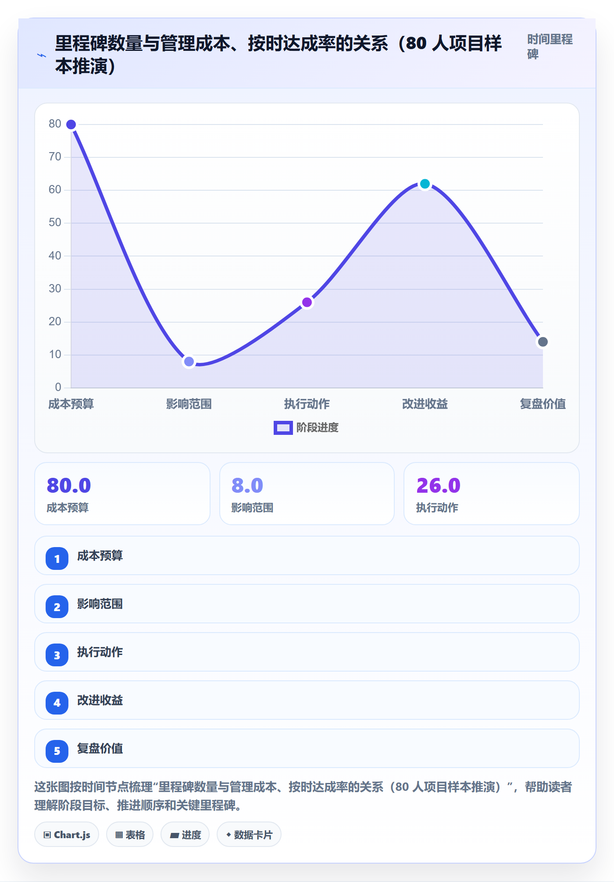Image resolution: width=614 pixels, height=882 pixels.
Task: Click the 80 y-axis tick label
Action: point(55,124)
